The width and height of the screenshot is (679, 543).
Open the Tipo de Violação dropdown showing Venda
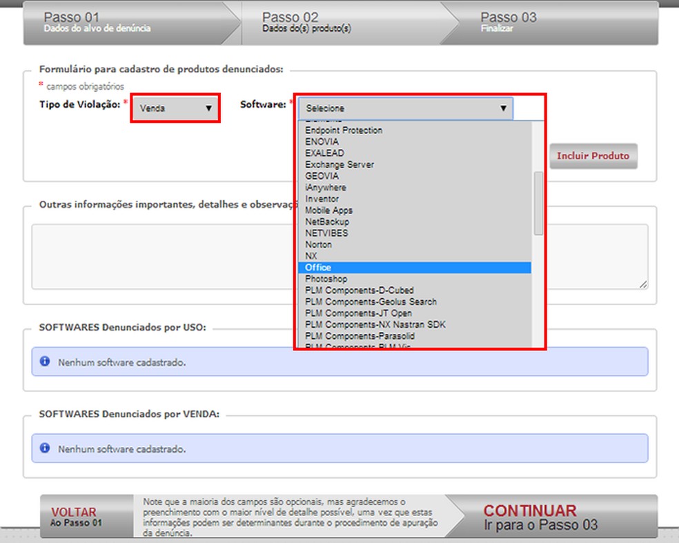point(175,108)
